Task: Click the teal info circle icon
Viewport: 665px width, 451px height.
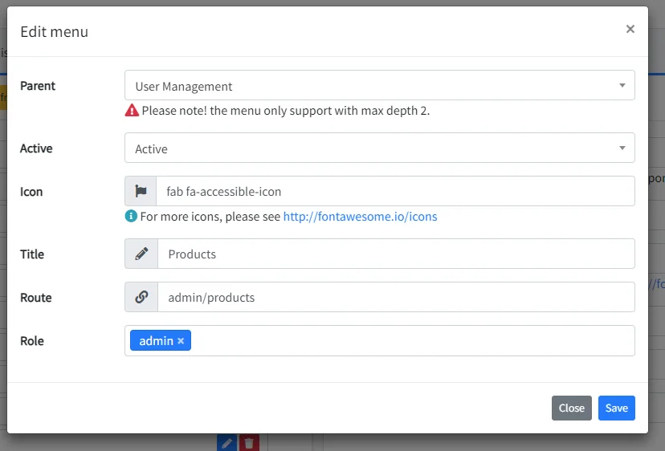Action: tap(131, 217)
